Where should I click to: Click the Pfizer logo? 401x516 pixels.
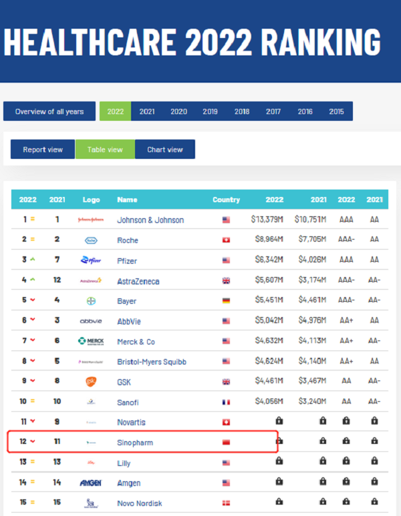pyautogui.click(x=91, y=260)
